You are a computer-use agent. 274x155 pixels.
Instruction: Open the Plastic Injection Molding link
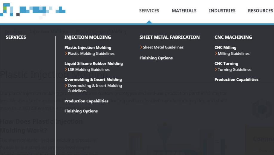pyautogui.click(x=88, y=48)
